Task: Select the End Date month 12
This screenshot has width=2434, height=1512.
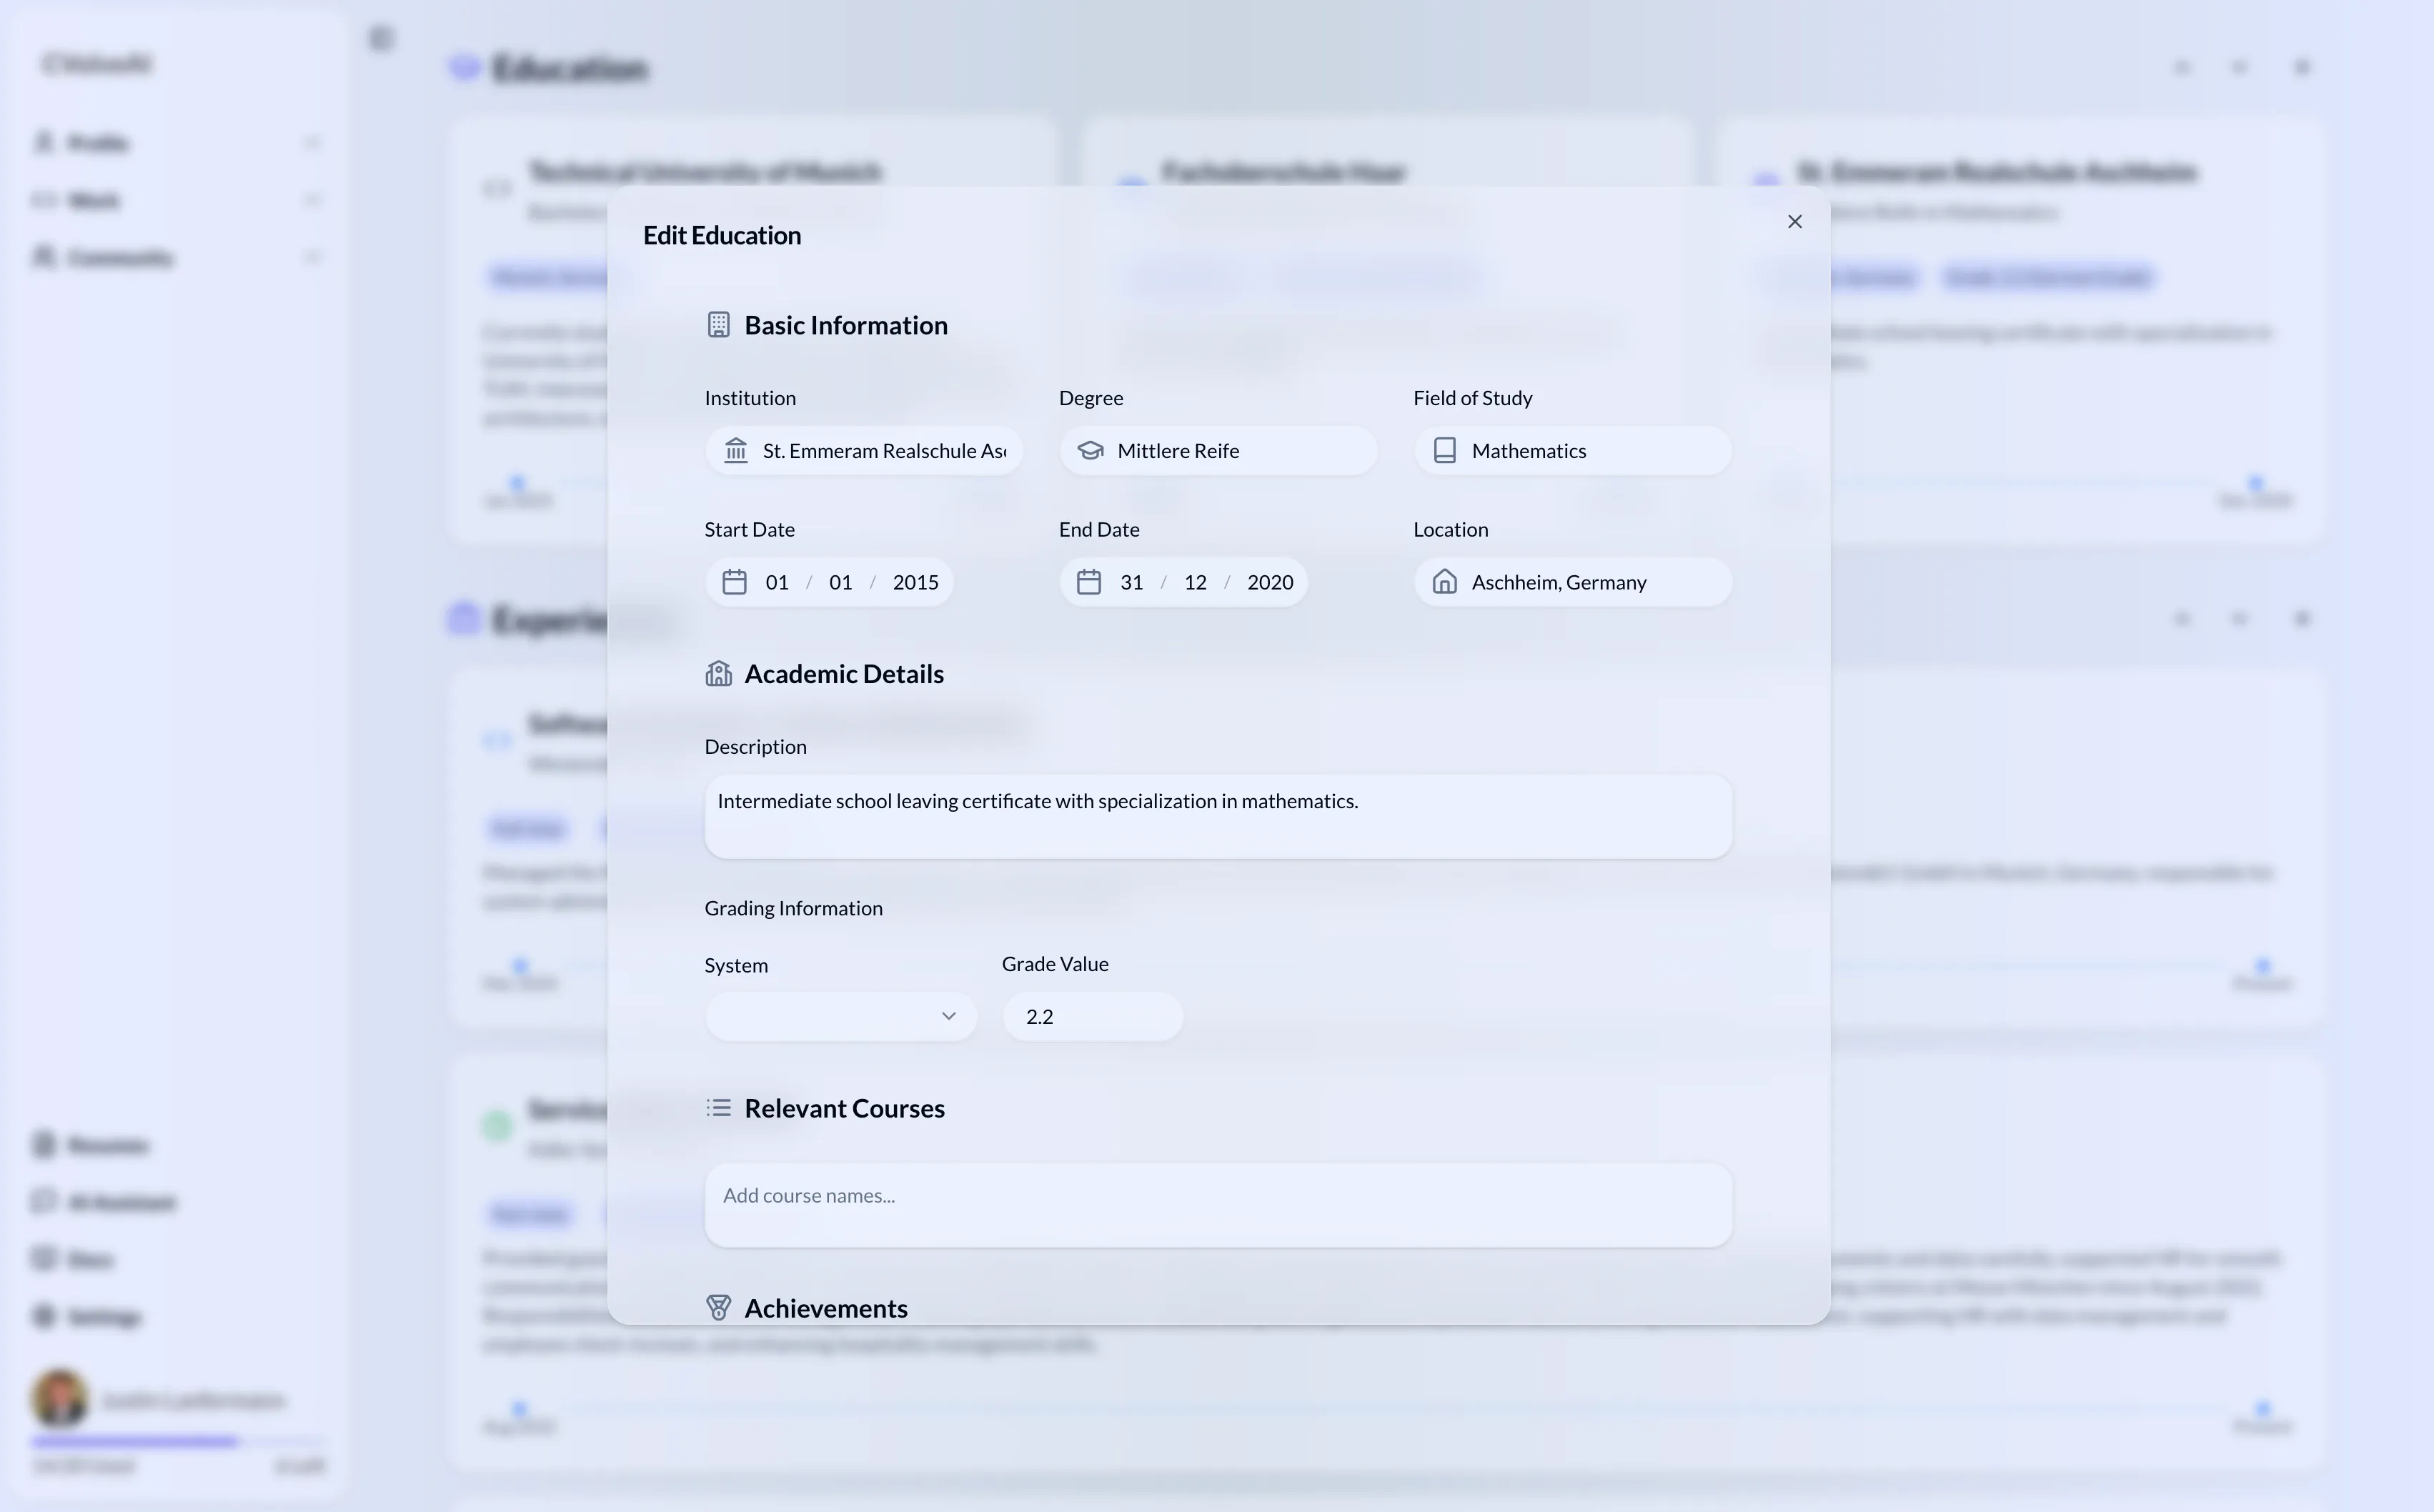Action: [x=1195, y=582]
